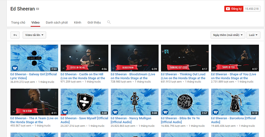Viewport: 265px width, 137px height.
Task: Click the channel search magnifier icon
Action: coord(109,22)
